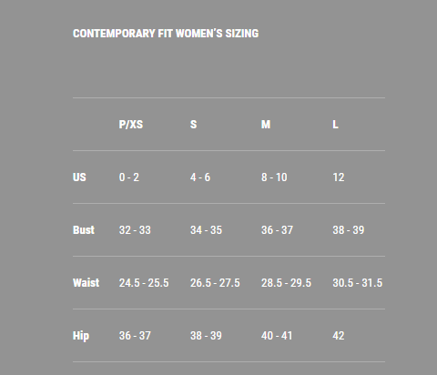The height and width of the screenshot is (375, 437).
Task: Click the Hip row label
Action: click(x=81, y=336)
